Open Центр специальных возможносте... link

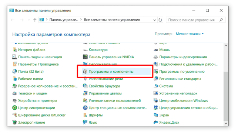(118, 108)
